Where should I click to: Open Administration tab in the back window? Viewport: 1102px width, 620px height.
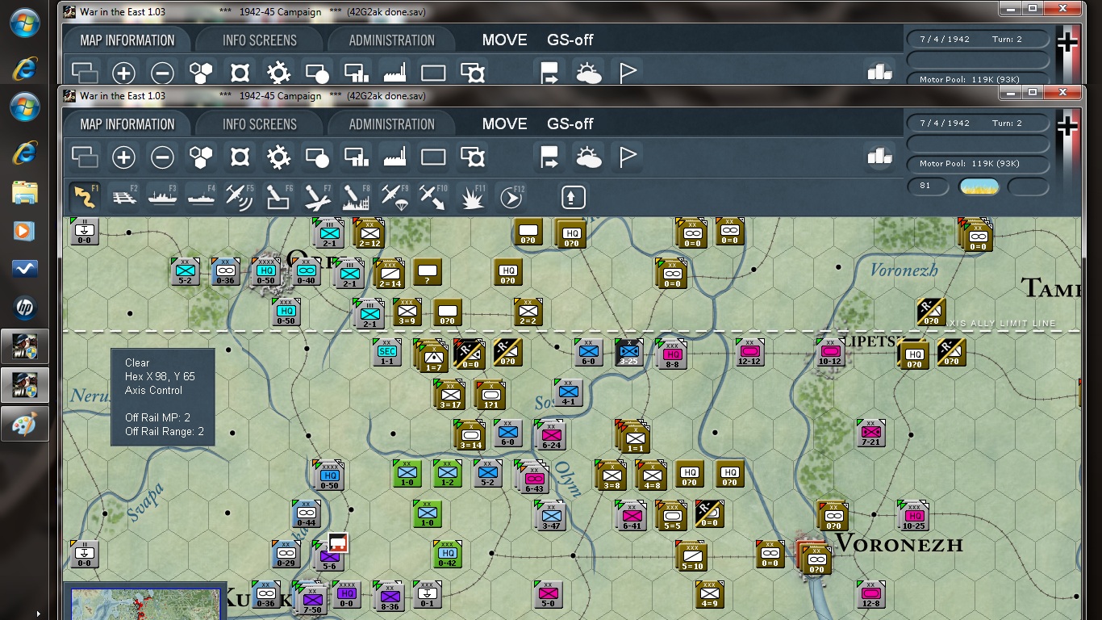click(392, 40)
